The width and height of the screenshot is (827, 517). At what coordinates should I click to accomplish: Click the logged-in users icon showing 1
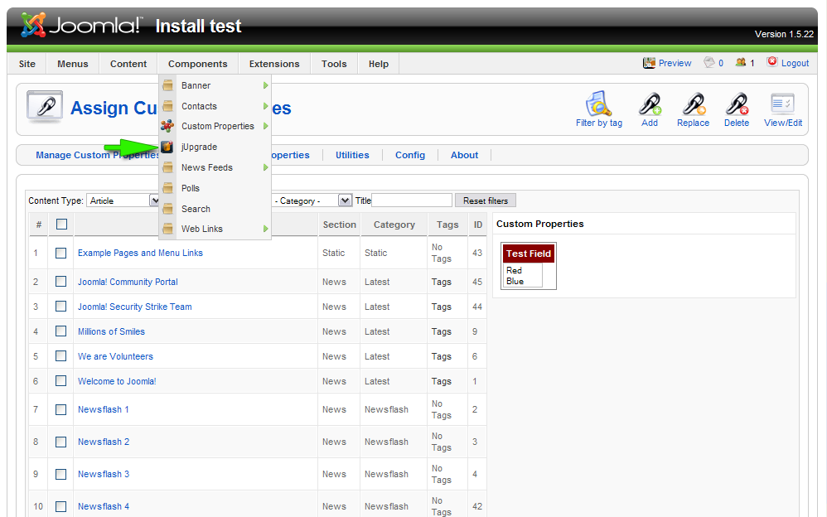pyautogui.click(x=741, y=62)
